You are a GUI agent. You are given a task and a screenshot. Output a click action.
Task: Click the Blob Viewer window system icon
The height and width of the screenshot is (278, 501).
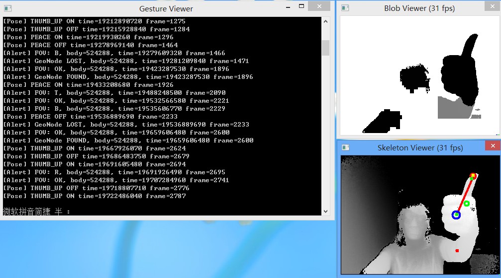345,8
